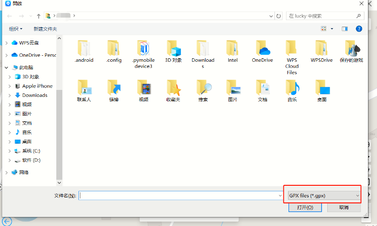Select 文档 in navigation pane

23,123
